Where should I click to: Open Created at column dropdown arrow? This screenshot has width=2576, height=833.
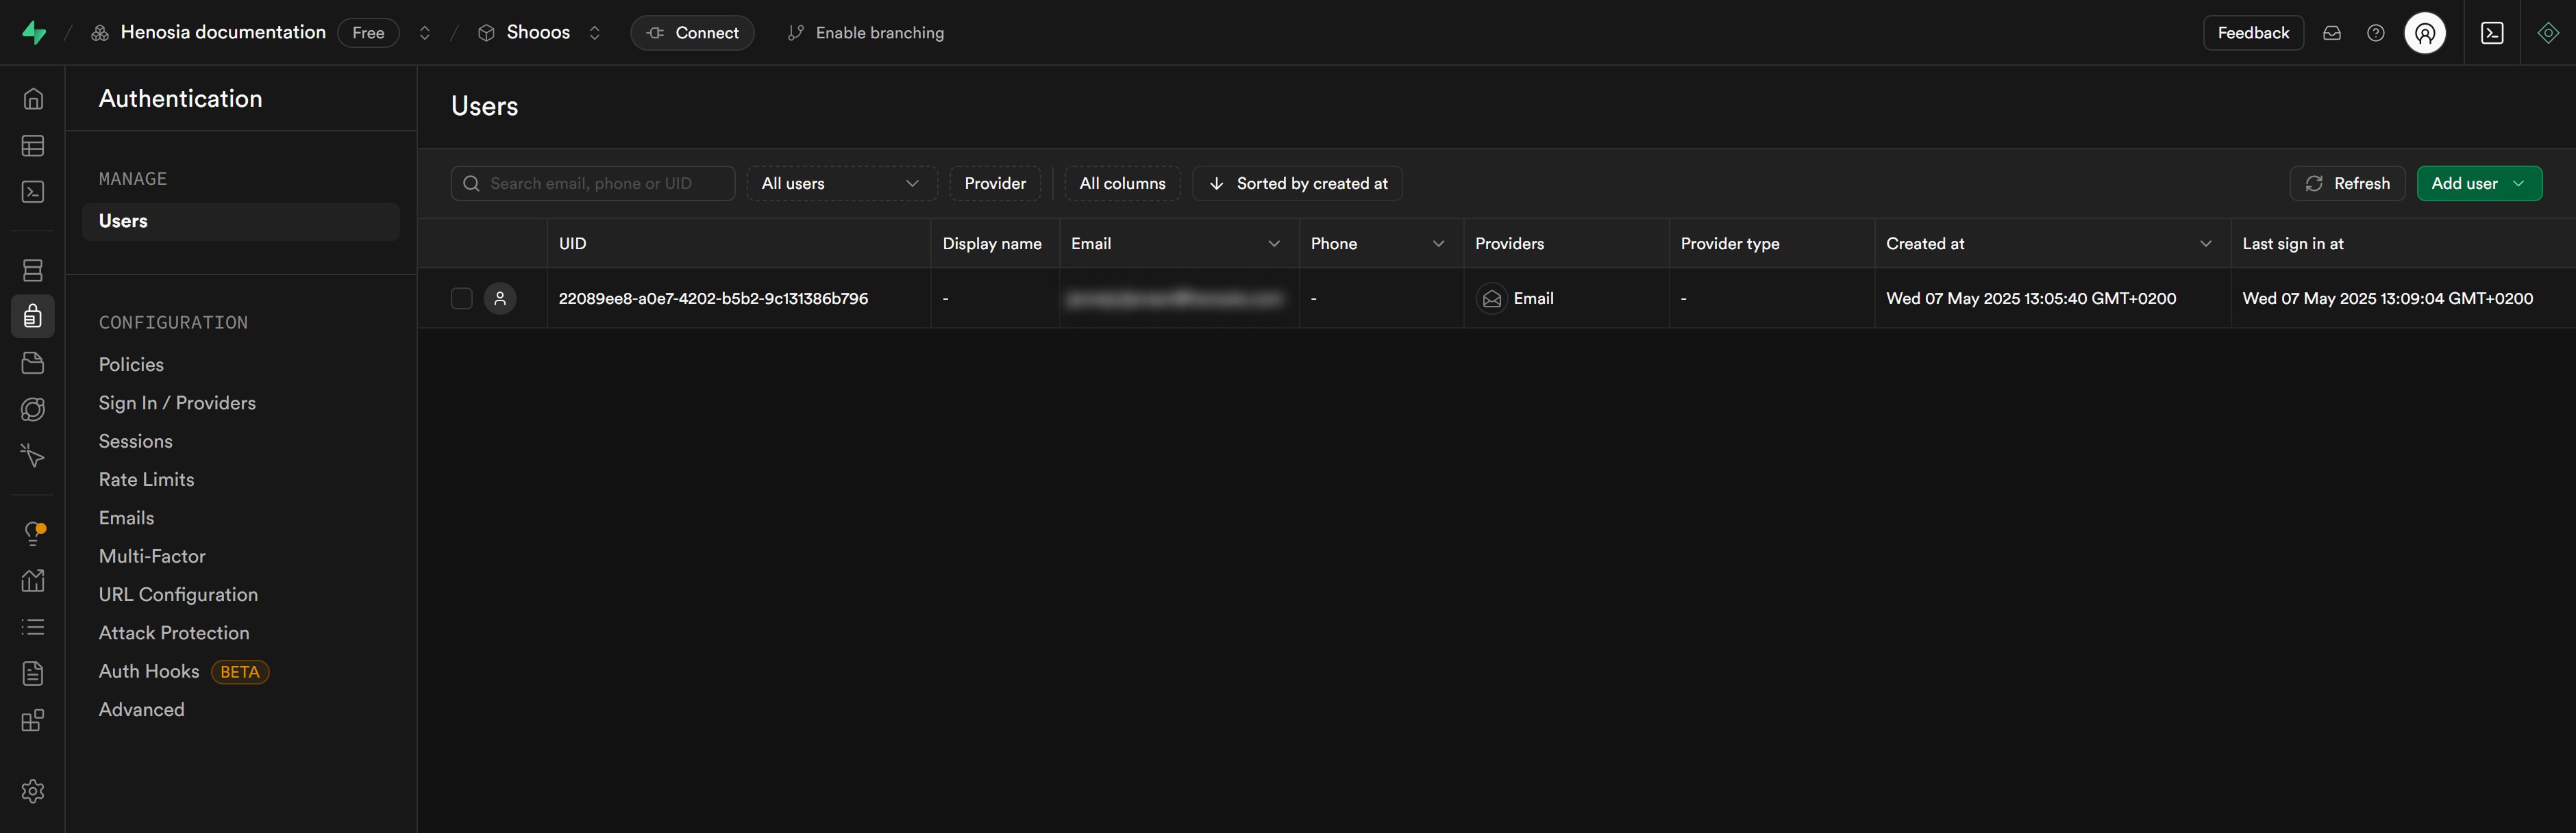coord(2206,244)
